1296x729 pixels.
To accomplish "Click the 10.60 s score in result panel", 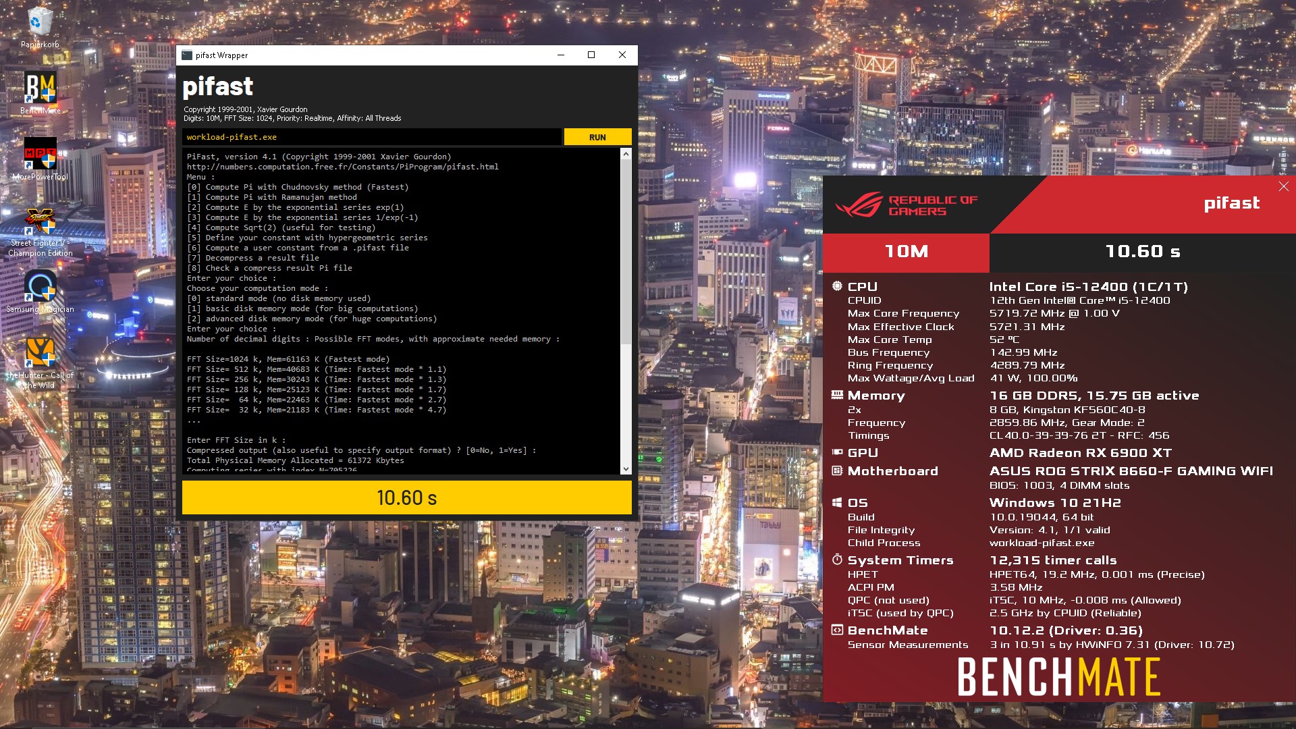I will [x=1143, y=252].
